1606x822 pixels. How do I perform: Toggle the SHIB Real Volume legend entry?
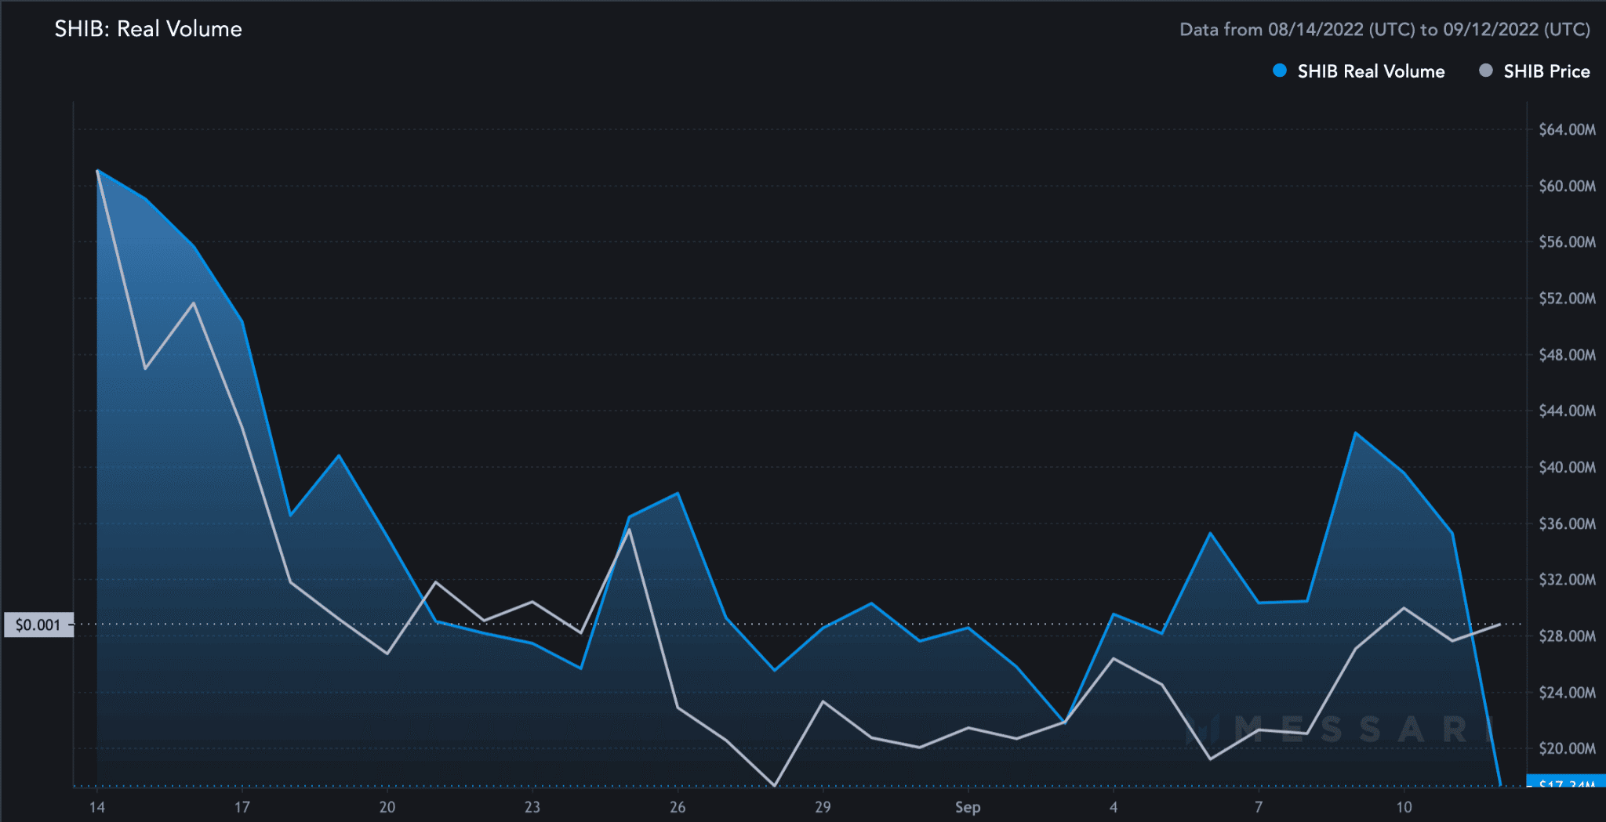1358,71
